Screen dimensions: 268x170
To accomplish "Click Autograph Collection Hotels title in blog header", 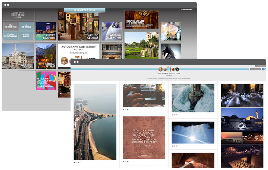I will (169, 74).
